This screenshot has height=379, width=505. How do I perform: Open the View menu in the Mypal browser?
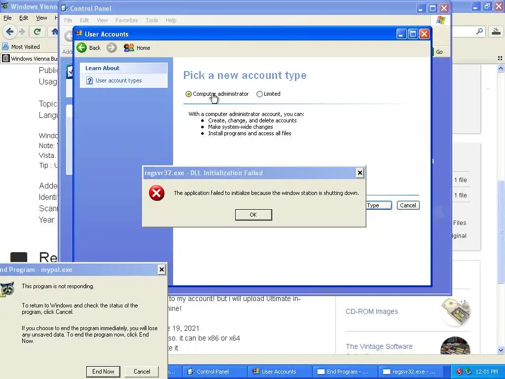coord(41,18)
